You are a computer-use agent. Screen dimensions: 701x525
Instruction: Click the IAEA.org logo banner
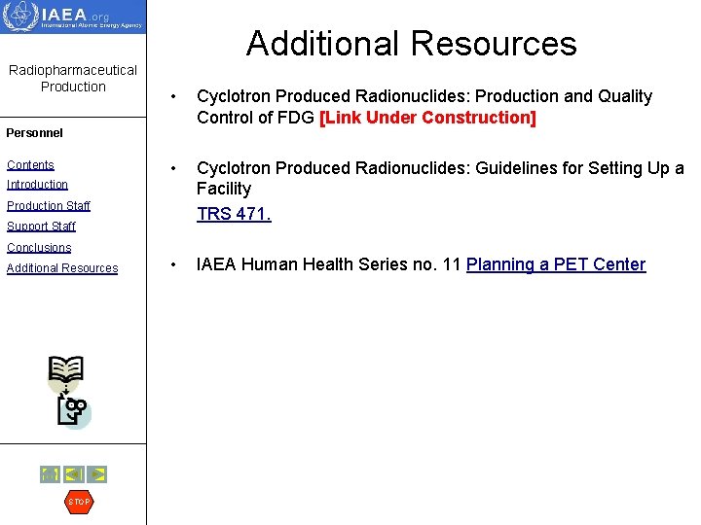click(73, 17)
